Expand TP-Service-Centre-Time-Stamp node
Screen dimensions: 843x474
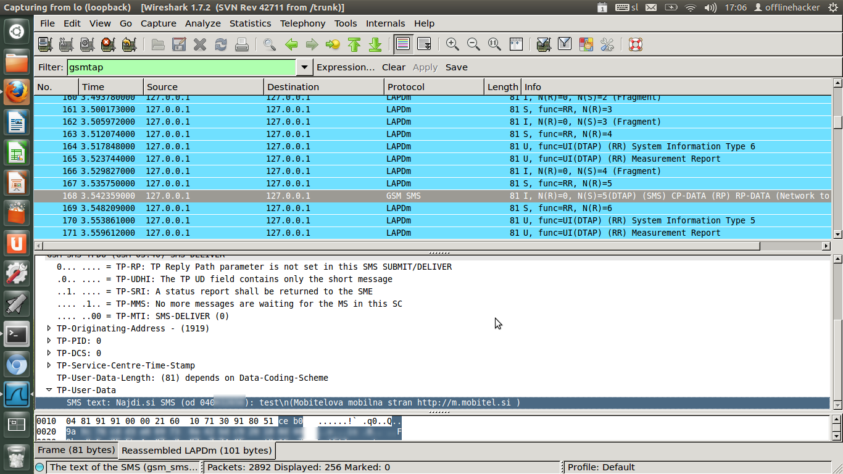(x=49, y=365)
